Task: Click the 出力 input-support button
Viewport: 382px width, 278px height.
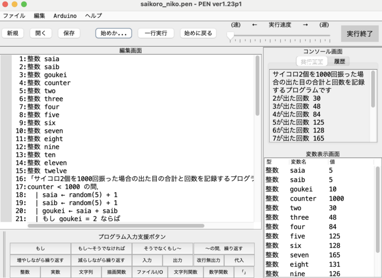Action: coord(178,260)
